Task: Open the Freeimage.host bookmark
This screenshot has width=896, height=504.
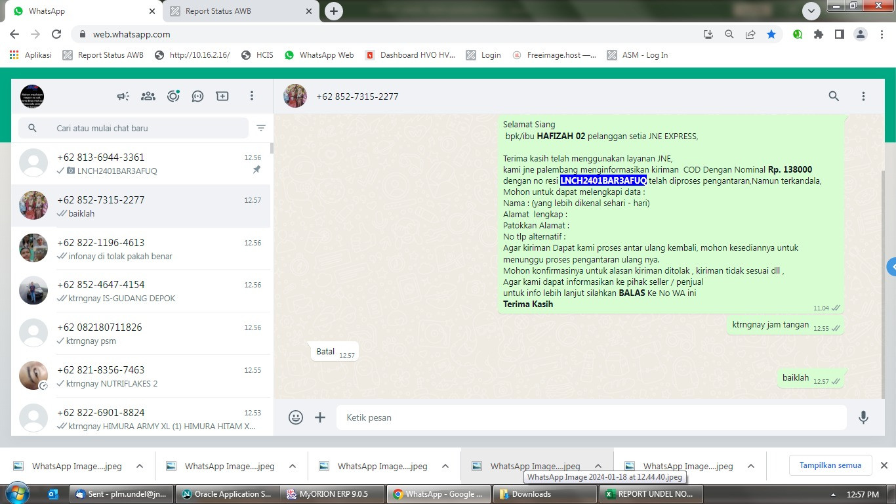Action: (554, 55)
